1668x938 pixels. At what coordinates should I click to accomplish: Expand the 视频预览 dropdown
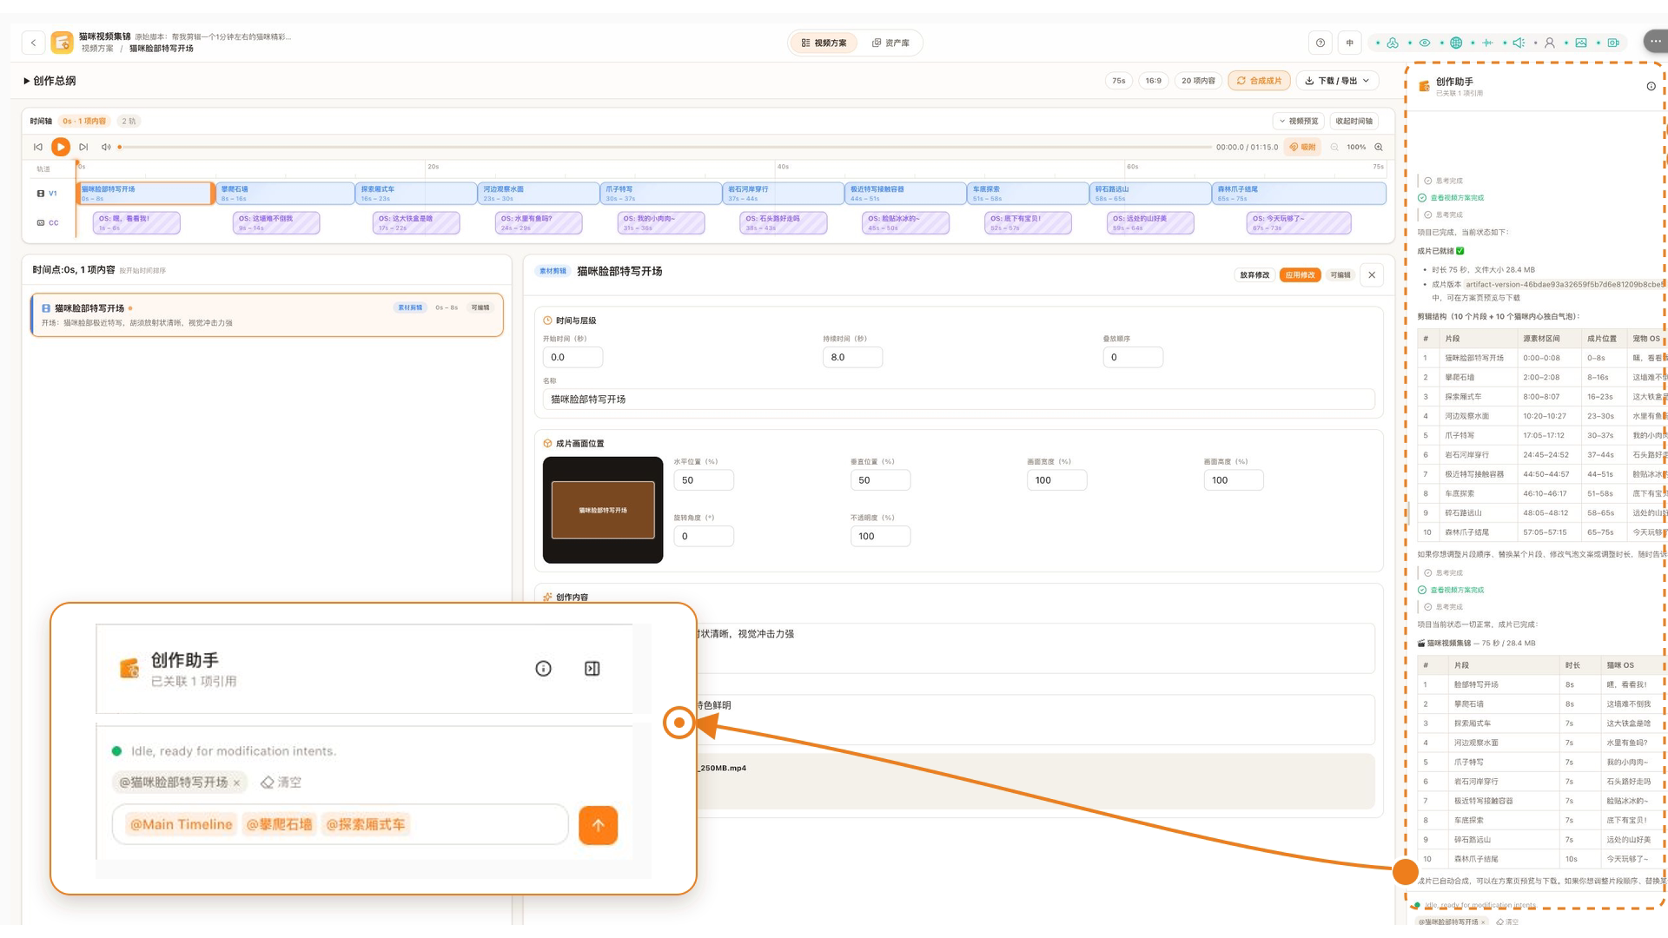click(x=1299, y=121)
